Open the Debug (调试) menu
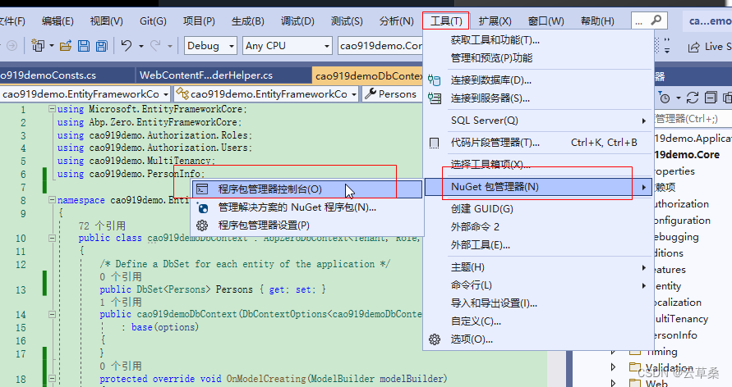 (x=297, y=21)
